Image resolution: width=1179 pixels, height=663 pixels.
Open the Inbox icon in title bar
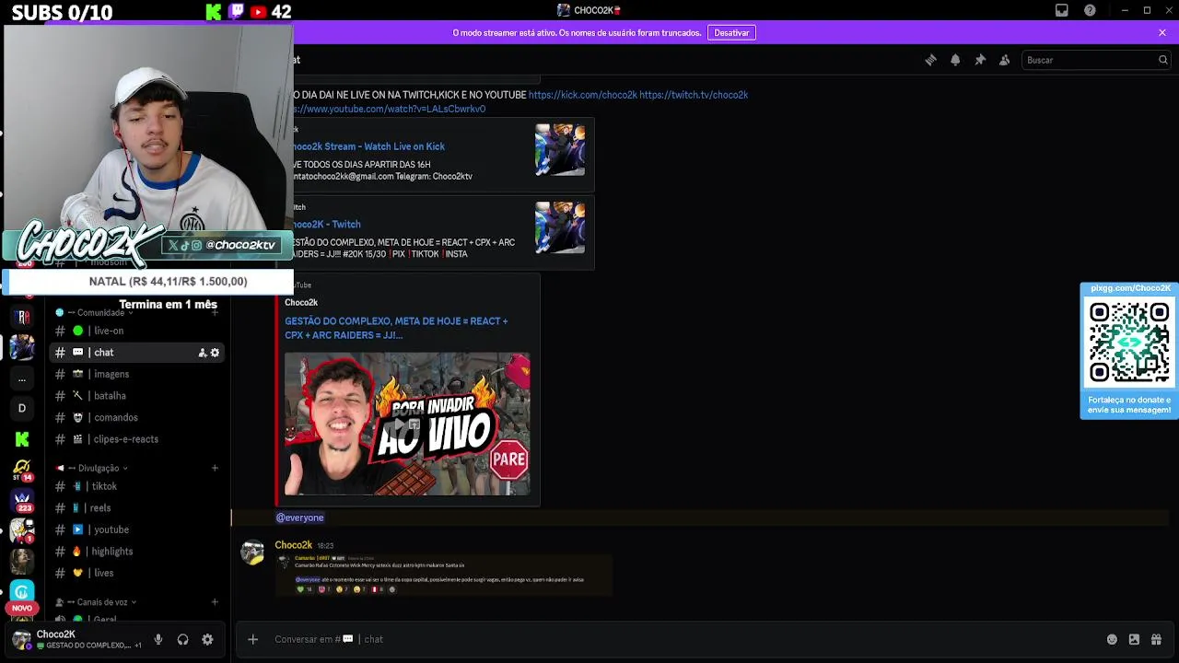(1061, 10)
